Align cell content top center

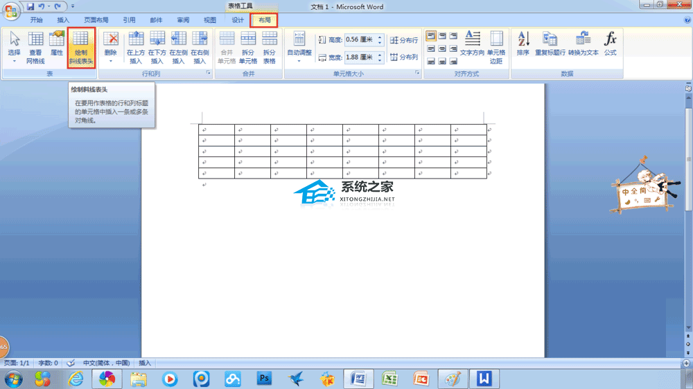[442, 36]
